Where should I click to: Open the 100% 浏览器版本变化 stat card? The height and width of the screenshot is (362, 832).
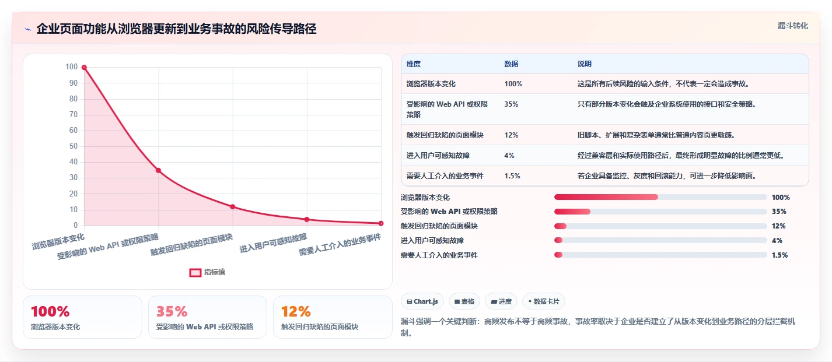82,317
